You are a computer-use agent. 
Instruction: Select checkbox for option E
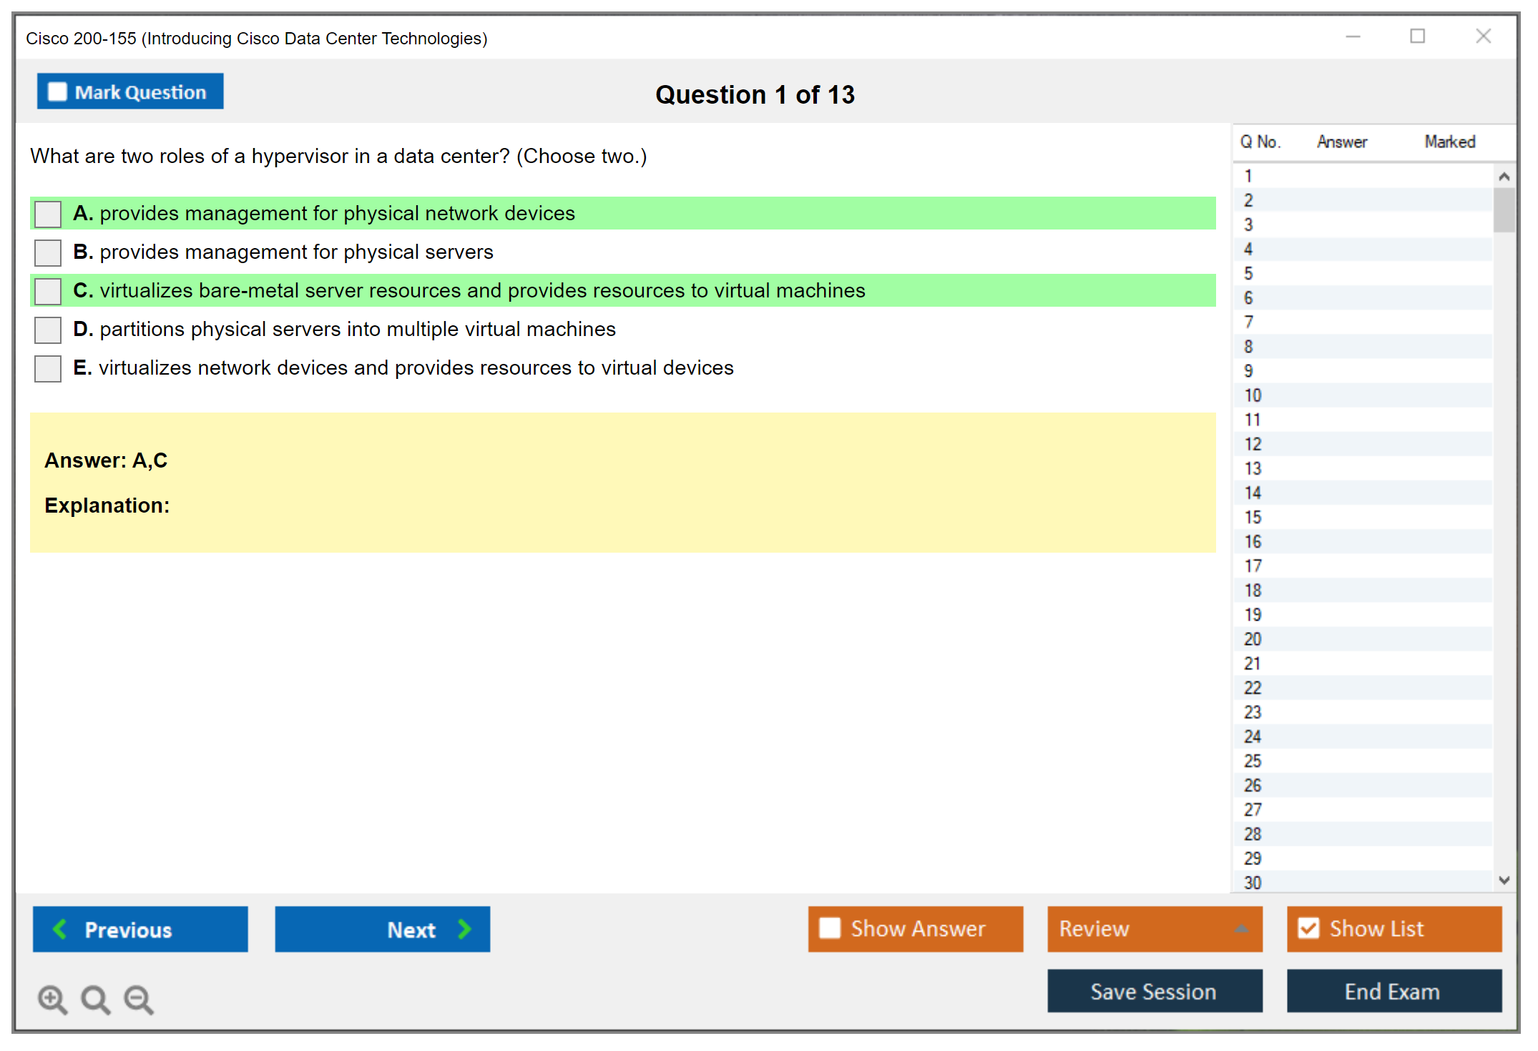(48, 368)
